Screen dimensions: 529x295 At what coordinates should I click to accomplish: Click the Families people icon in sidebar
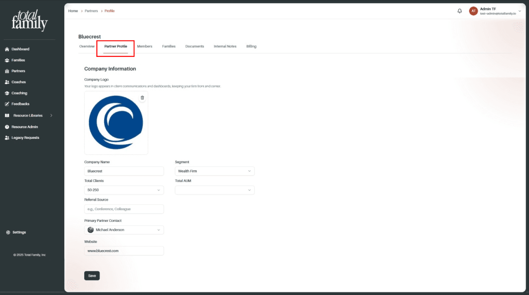(7, 60)
